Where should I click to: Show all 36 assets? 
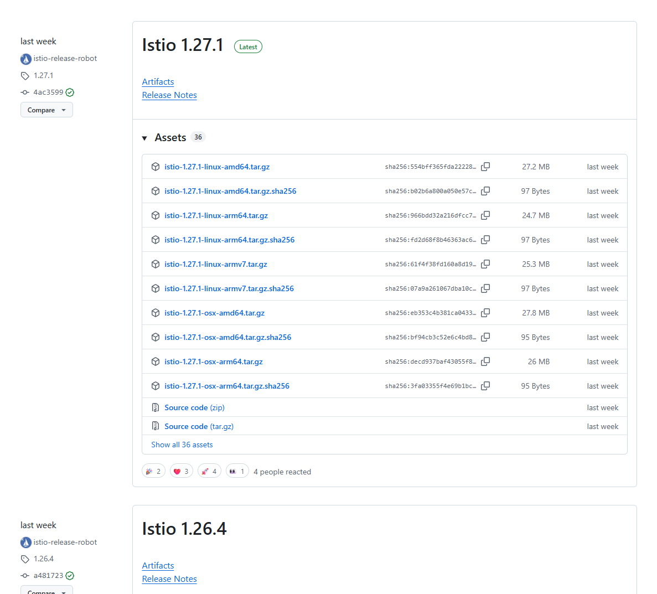[x=182, y=445]
